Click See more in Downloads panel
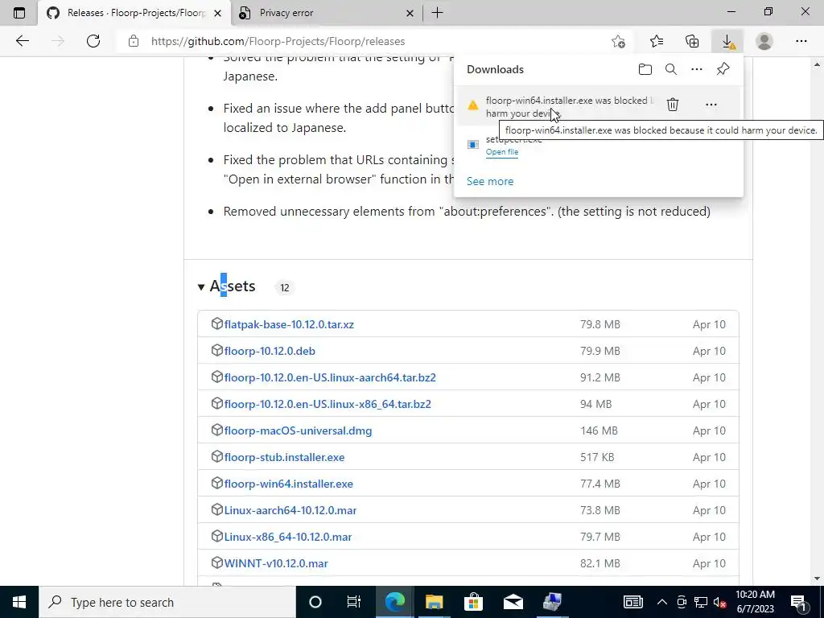The height and width of the screenshot is (618, 824). [490, 181]
